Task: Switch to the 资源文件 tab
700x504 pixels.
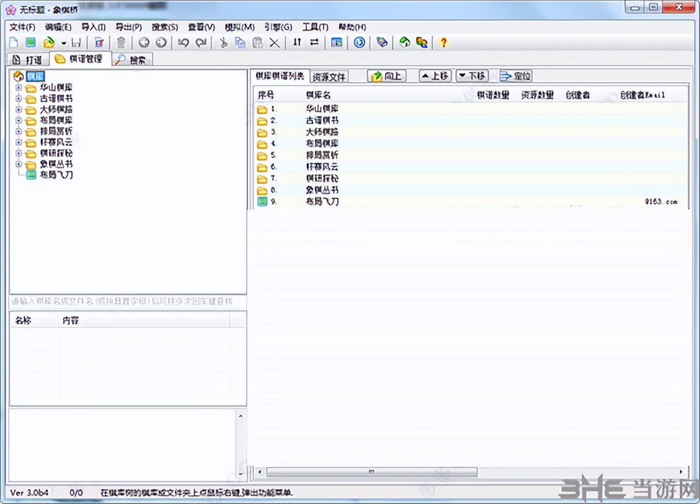Action: click(329, 77)
